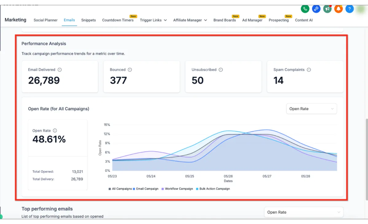Open Top performing emails Open Rate dropdown

click(303, 212)
